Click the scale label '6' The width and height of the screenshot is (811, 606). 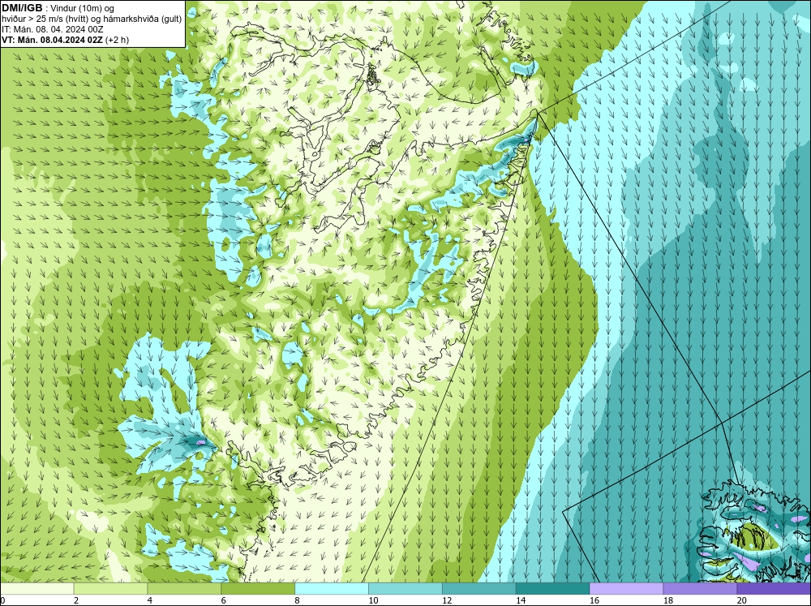[x=224, y=600]
